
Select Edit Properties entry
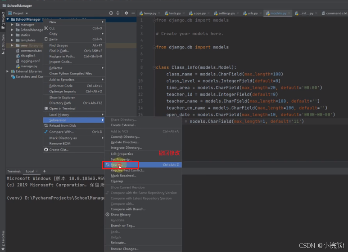click(143, 154)
